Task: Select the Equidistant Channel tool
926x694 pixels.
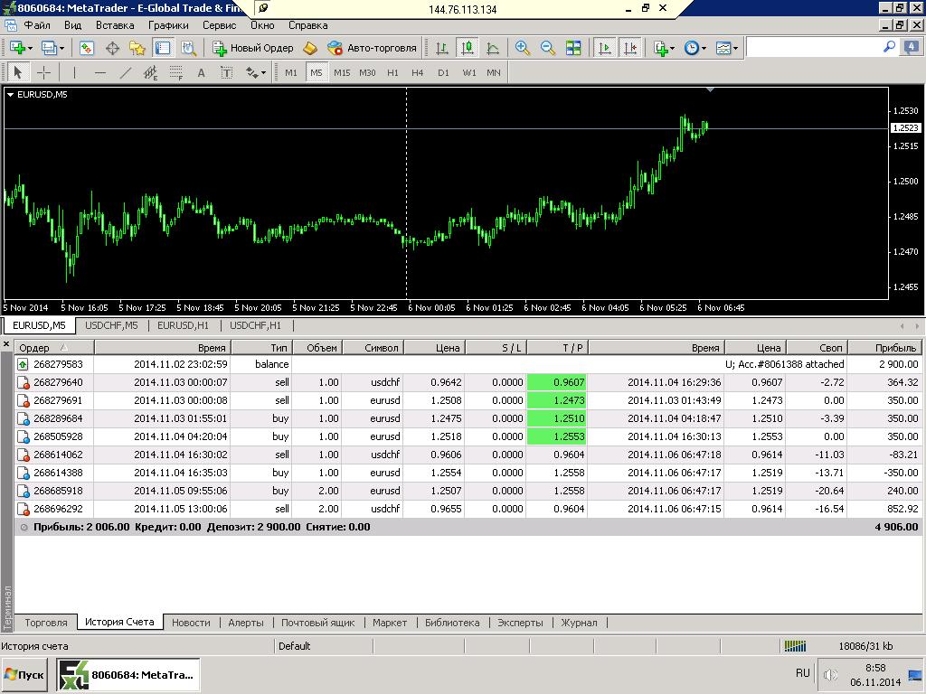Action: click(151, 72)
